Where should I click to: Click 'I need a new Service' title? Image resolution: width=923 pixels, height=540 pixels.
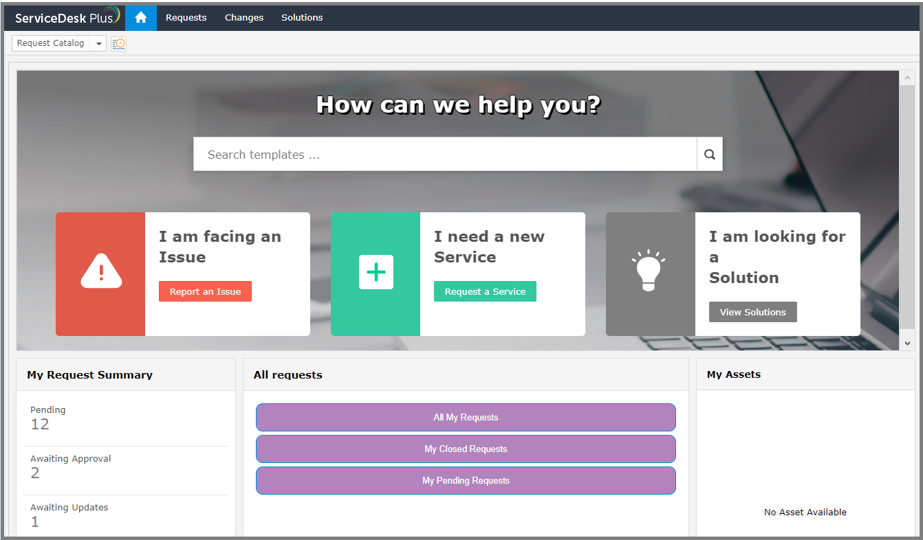pyautogui.click(x=489, y=247)
